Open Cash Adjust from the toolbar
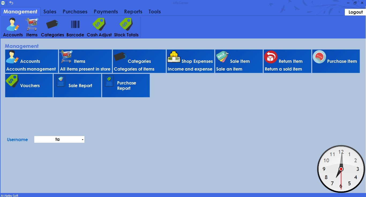 [99, 27]
